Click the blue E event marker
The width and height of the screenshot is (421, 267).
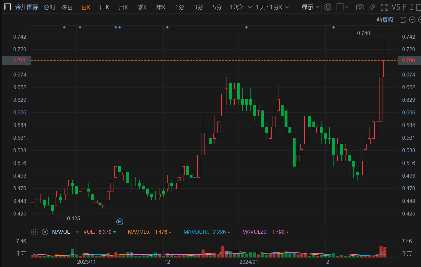point(120,222)
